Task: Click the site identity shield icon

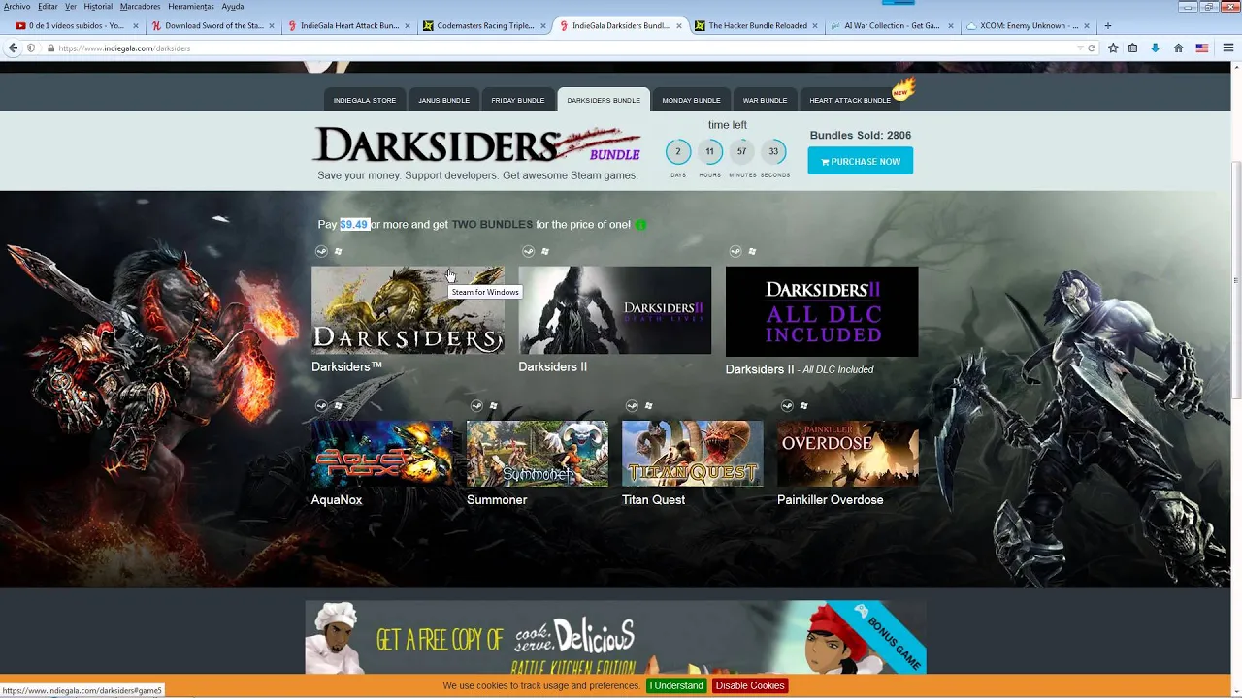Action: click(32, 48)
